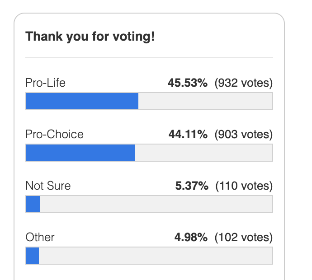Click the gray unfilled part of Not Sure bar

pos(156,204)
